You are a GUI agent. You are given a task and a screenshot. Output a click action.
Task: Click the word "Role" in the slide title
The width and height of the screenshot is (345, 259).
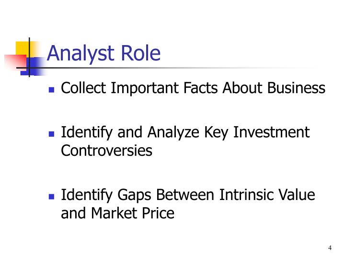(x=141, y=53)
